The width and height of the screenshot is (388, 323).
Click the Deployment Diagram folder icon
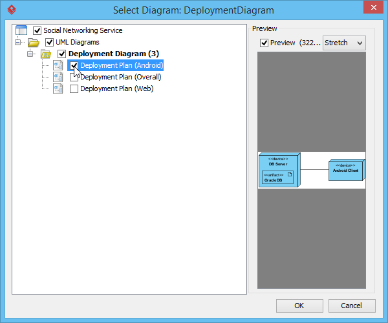click(46, 54)
